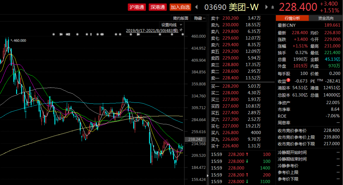343x185 pixels.
Task: Click the pin icon beside the date range
Action: coord(181,30)
